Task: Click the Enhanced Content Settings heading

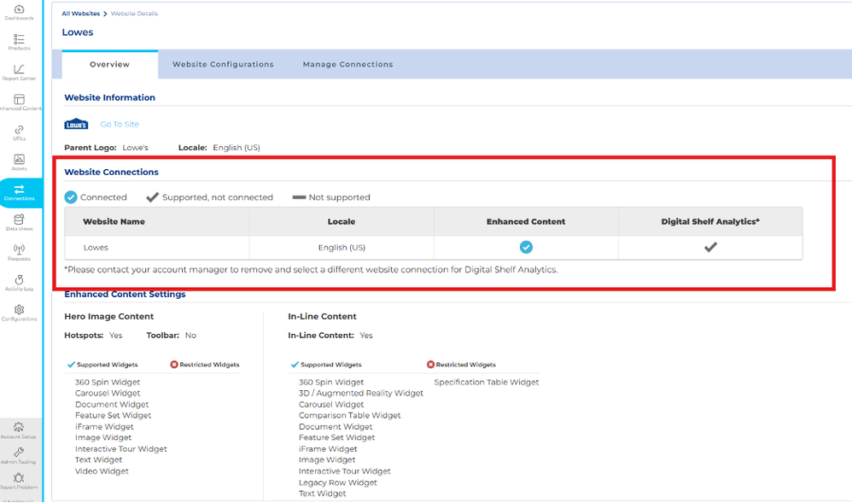Action: 125,294
